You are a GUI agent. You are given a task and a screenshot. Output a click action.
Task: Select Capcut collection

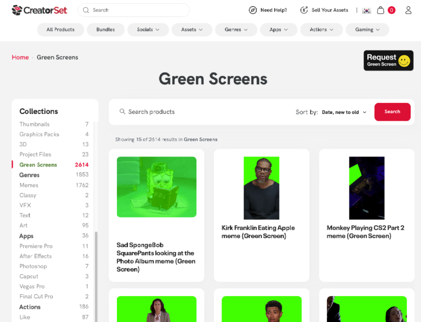point(54,276)
